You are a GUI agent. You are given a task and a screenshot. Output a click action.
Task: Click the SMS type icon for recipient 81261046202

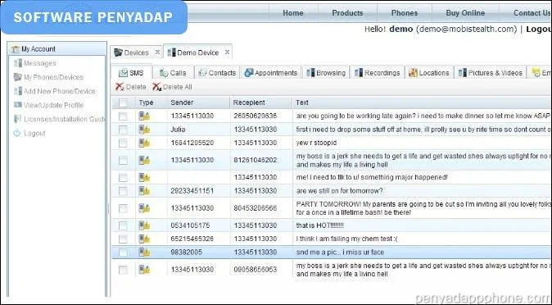pos(144,160)
